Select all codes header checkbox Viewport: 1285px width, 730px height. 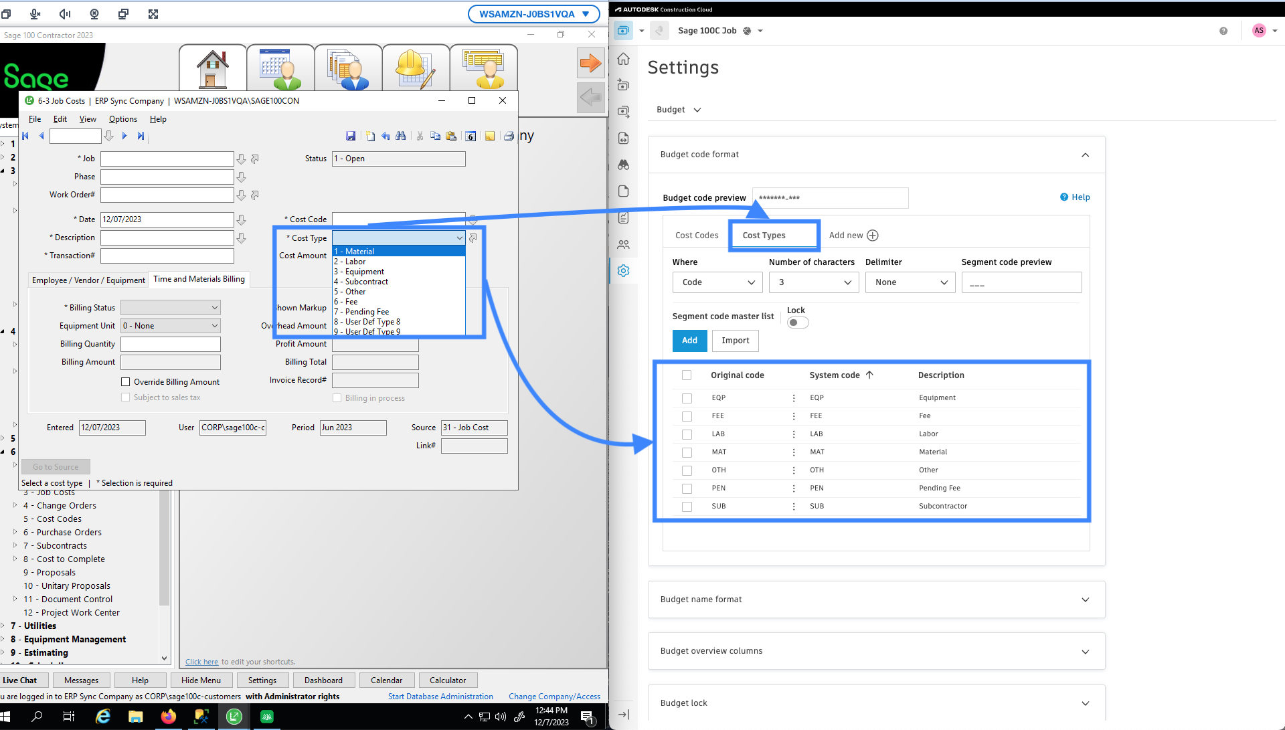687,375
